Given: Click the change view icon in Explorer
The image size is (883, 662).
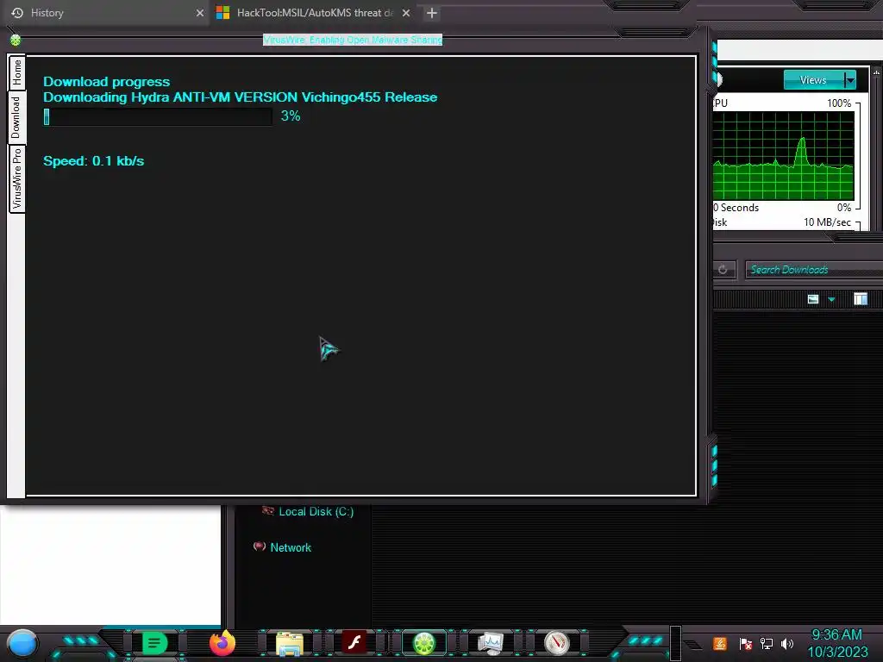Looking at the screenshot, I should click(812, 299).
